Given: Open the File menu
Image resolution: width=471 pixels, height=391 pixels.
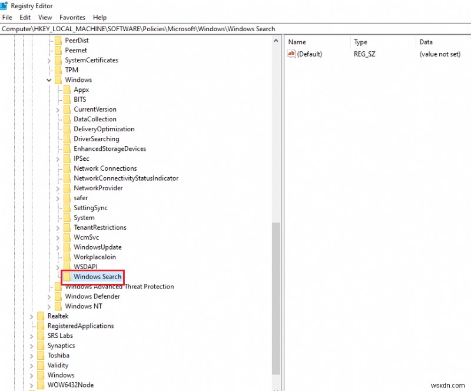Looking at the screenshot, I should [x=7, y=18].
